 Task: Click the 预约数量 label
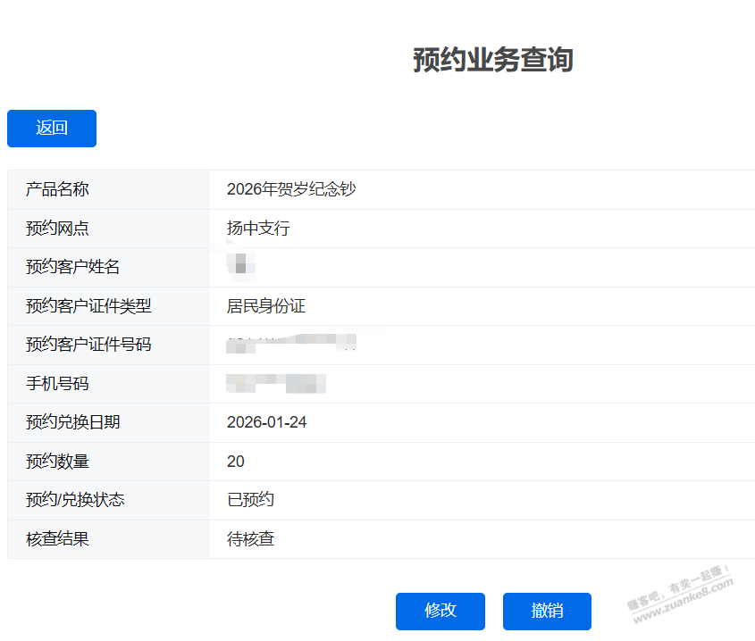point(57,462)
